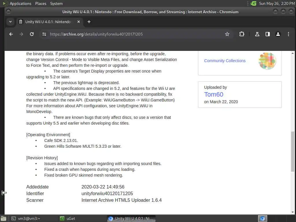This screenshot has width=296, height=222.
Task: Click the workspace switcher Chromium icon
Action: tap(262, 219)
